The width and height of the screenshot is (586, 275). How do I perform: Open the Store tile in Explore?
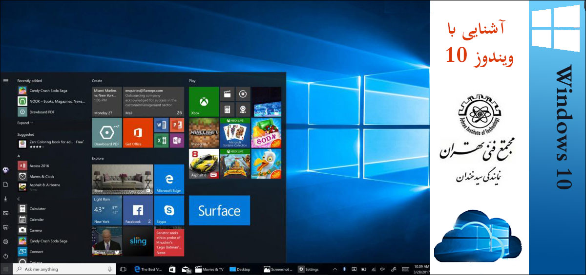[122, 179]
